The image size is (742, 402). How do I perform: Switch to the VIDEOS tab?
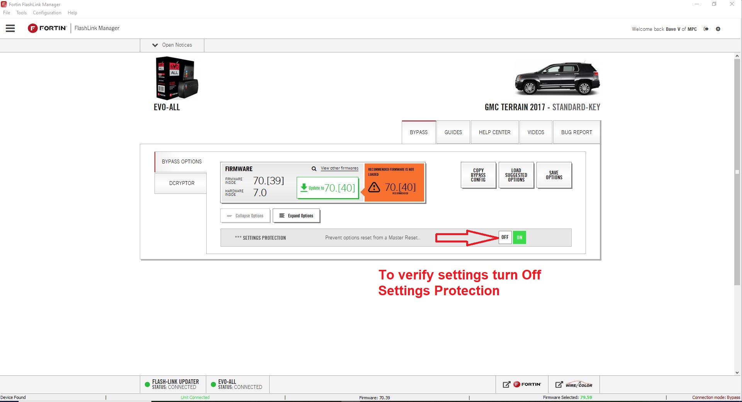pyautogui.click(x=536, y=132)
